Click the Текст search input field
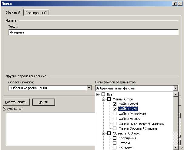 [93, 32]
